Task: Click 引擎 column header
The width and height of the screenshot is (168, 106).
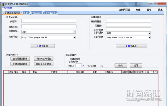Action: point(95,72)
